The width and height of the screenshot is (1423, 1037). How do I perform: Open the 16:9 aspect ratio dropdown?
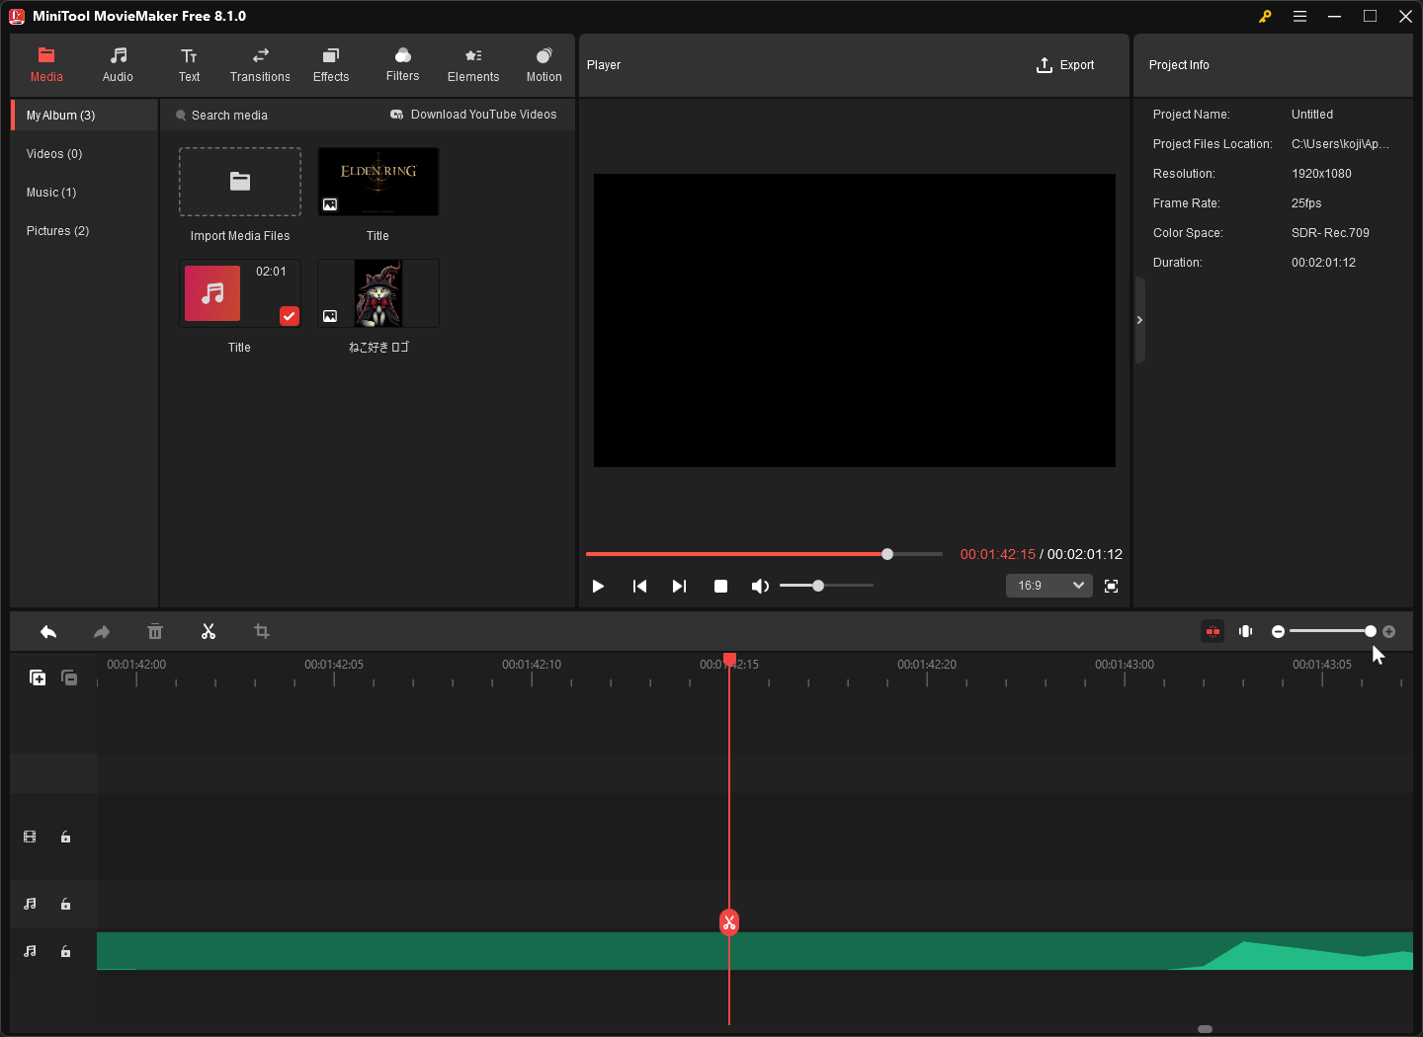(x=1049, y=586)
